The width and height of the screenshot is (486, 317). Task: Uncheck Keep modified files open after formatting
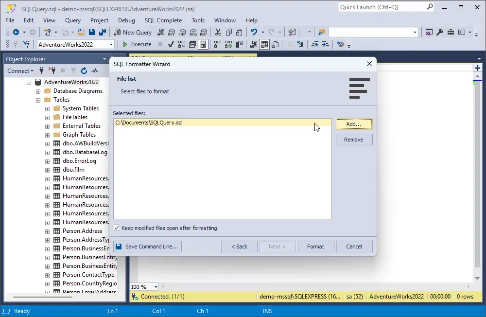pos(117,228)
